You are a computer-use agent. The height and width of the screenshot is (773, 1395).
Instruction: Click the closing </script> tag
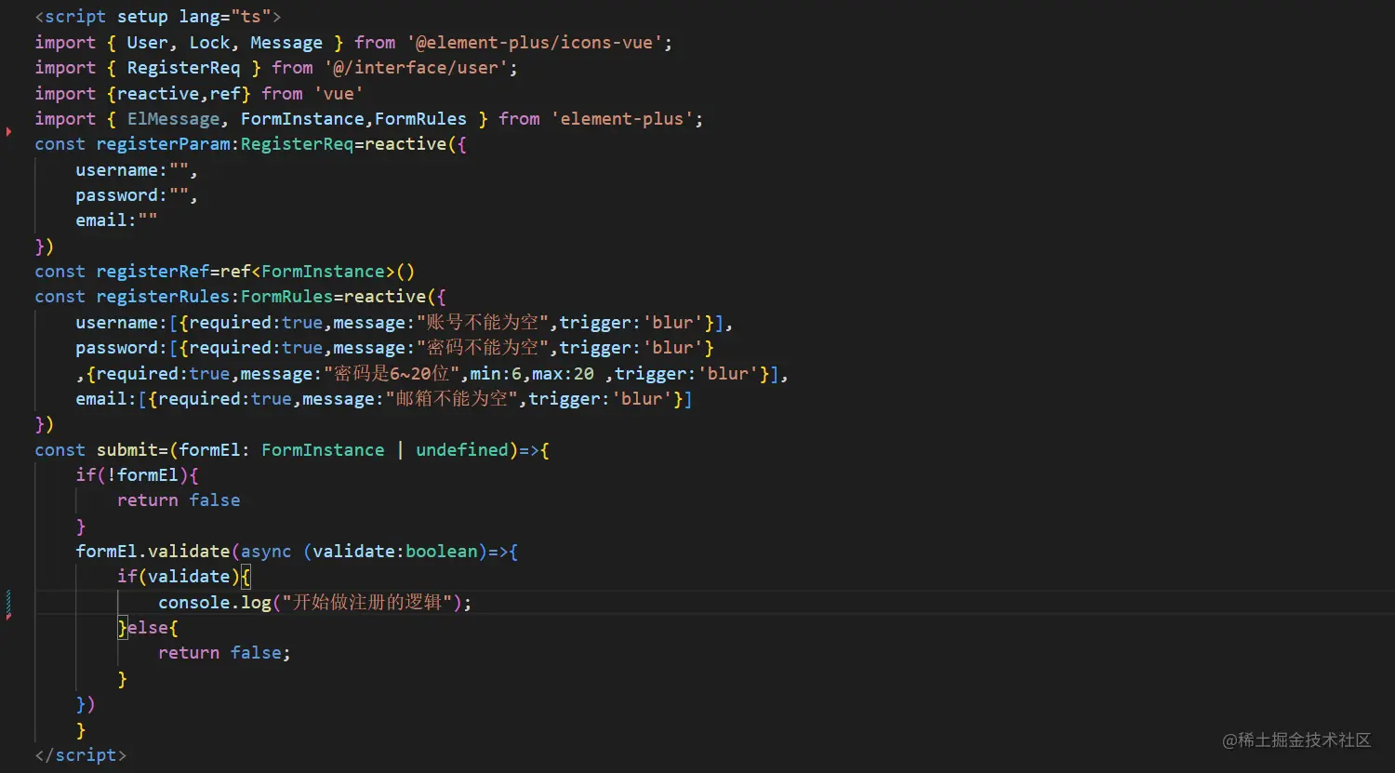80,755
